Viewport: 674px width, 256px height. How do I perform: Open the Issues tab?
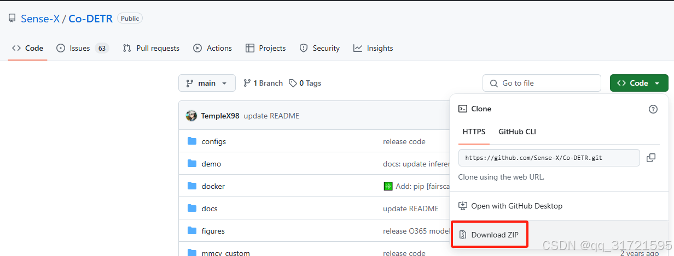tap(82, 48)
